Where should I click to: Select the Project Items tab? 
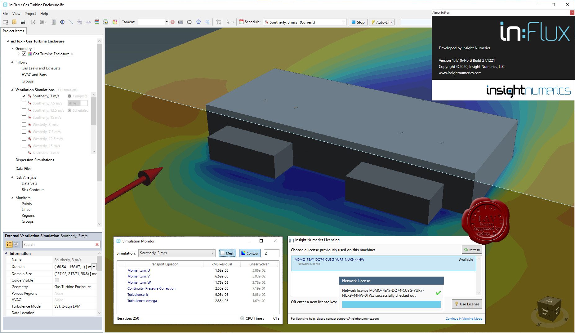(x=13, y=31)
